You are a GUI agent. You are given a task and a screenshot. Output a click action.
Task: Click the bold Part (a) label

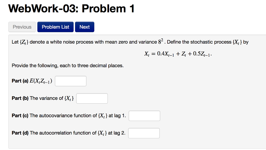20,81
